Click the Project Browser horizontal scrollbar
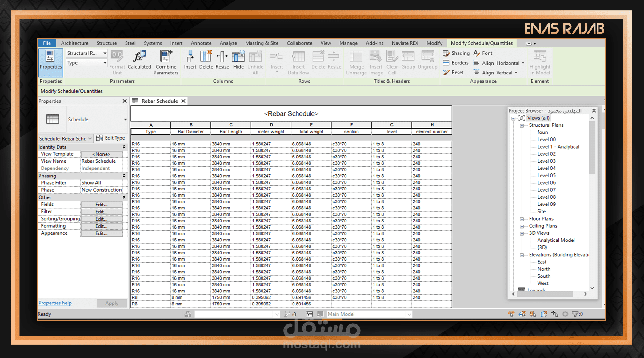The width and height of the screenshot is (644, 358). 545,294
